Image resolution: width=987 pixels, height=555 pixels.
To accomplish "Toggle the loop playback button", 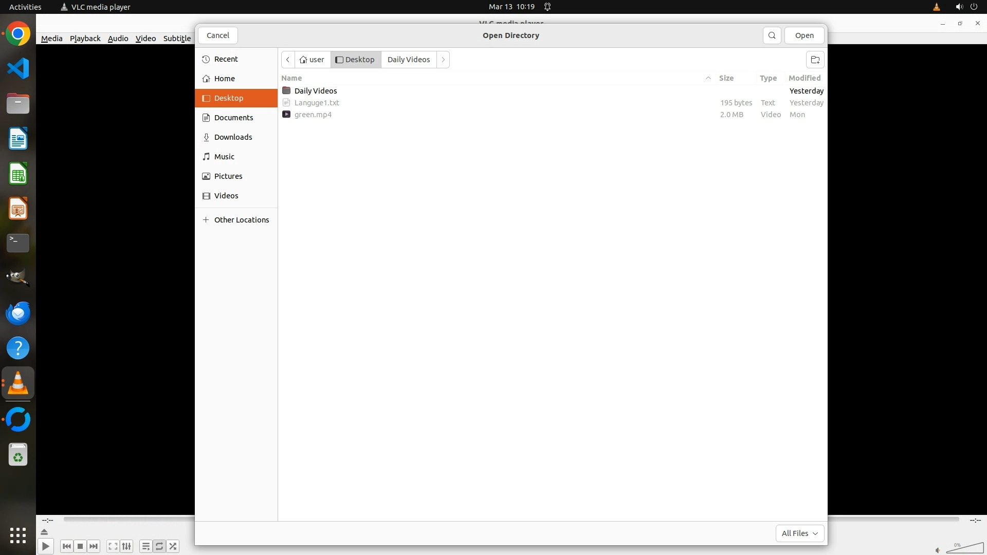I will tap(159, 546).
